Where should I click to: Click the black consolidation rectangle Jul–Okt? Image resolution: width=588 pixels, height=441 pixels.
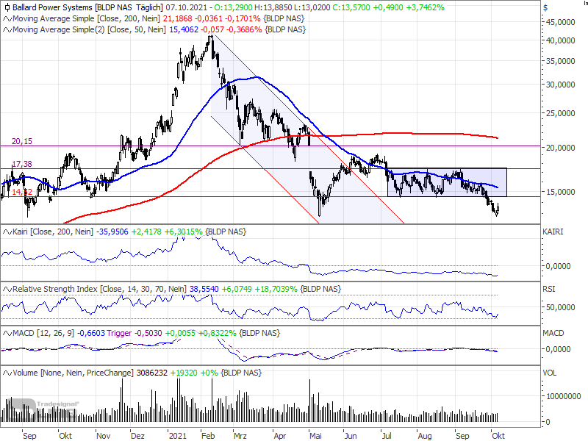point(447,182)
